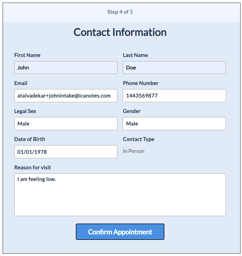Click the "Contact Information" heading
The height and width of the screenshot is (256, 242).
point(120,32)
